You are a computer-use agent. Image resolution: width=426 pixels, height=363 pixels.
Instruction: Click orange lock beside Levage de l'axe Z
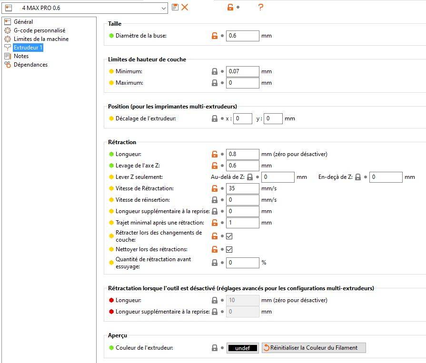coord(215,166)
